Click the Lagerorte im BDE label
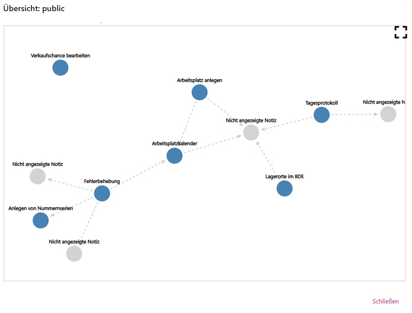The height and width of the screenshot is (313, 412). pos(284,177)
